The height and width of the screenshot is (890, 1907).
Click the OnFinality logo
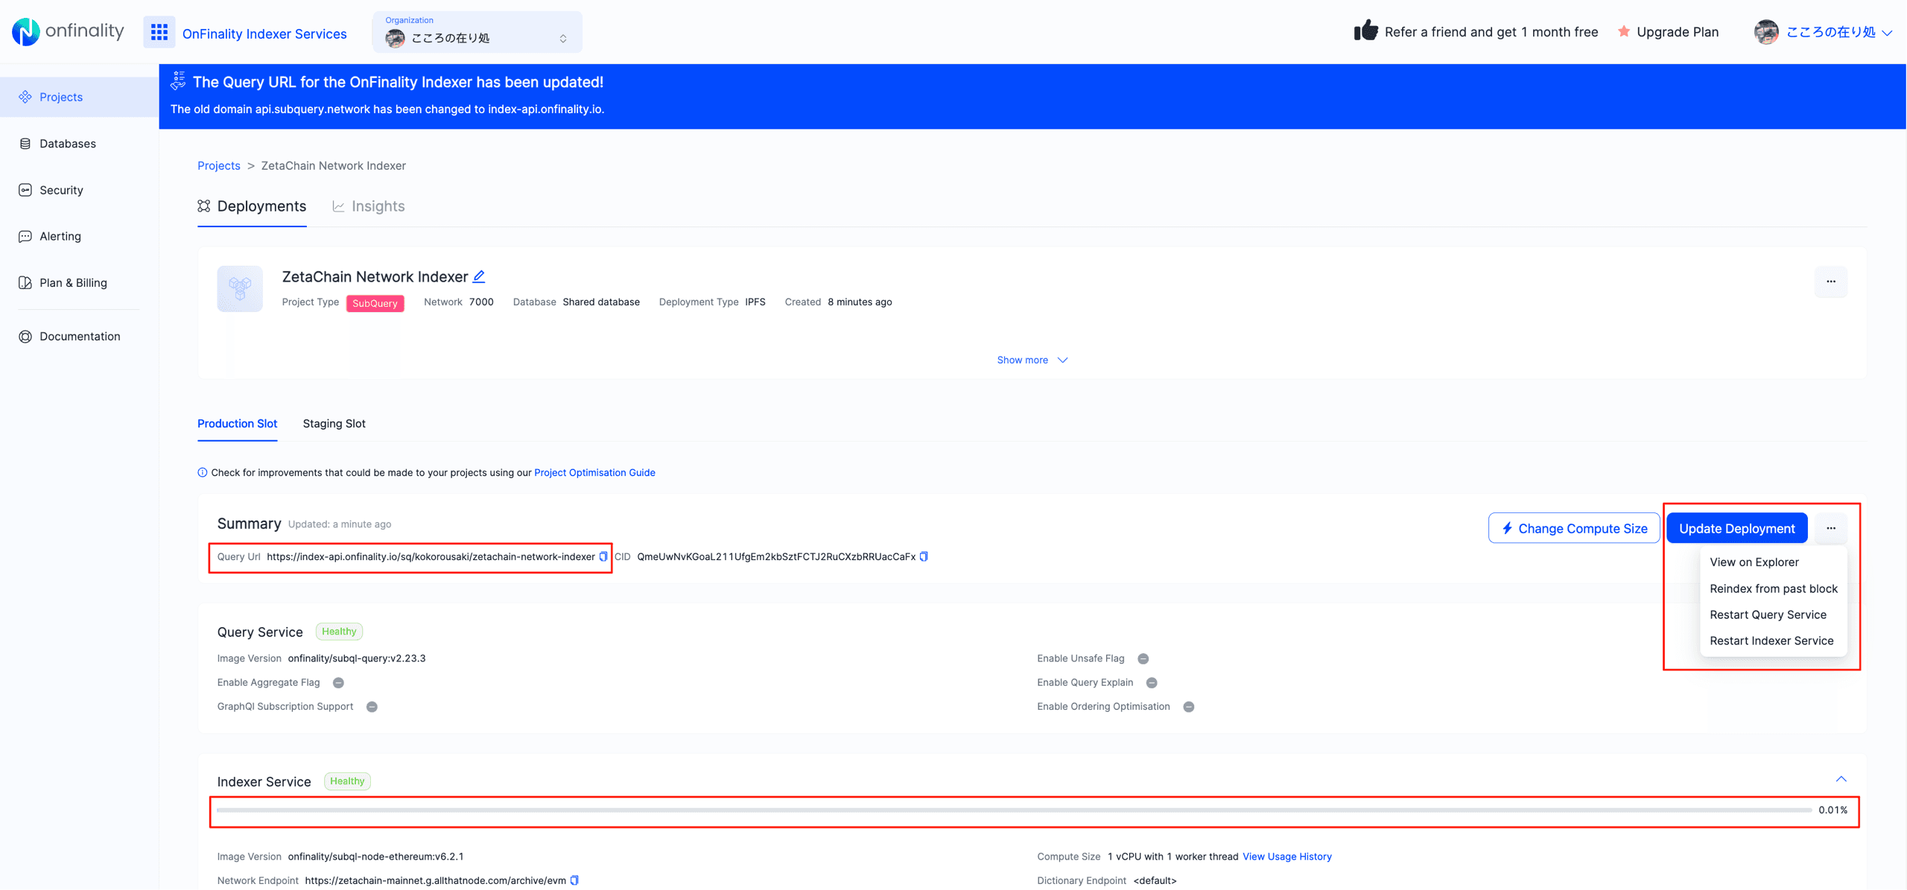[67, 31]
